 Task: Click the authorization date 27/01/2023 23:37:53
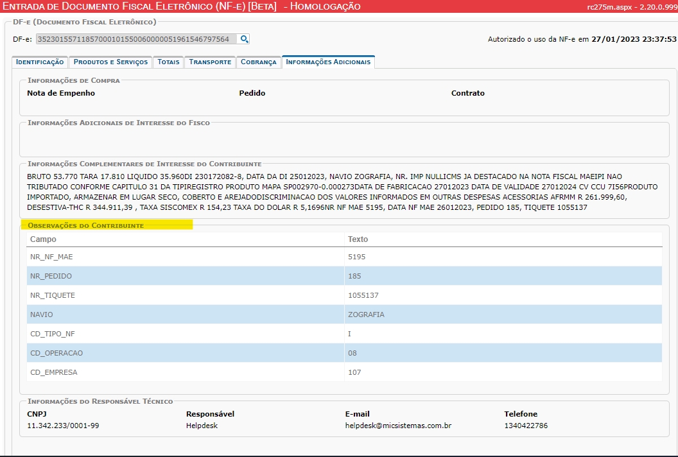[x=634, y=39]
